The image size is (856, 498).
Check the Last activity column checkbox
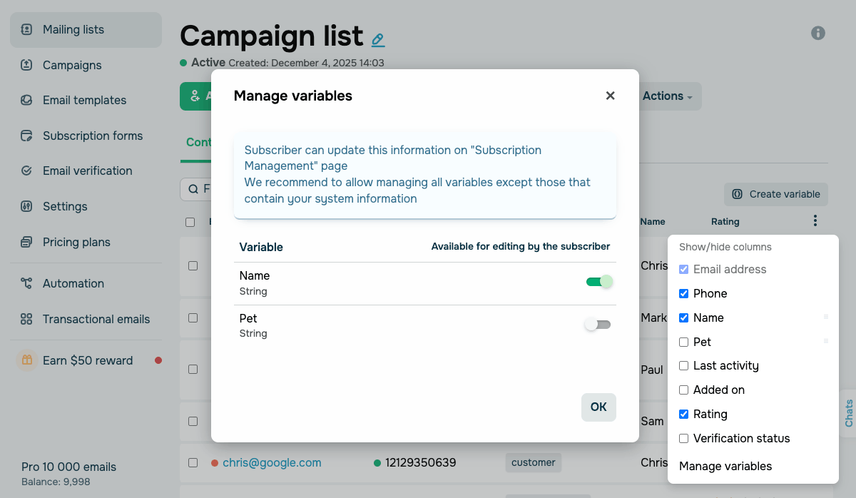click(684, 366)
